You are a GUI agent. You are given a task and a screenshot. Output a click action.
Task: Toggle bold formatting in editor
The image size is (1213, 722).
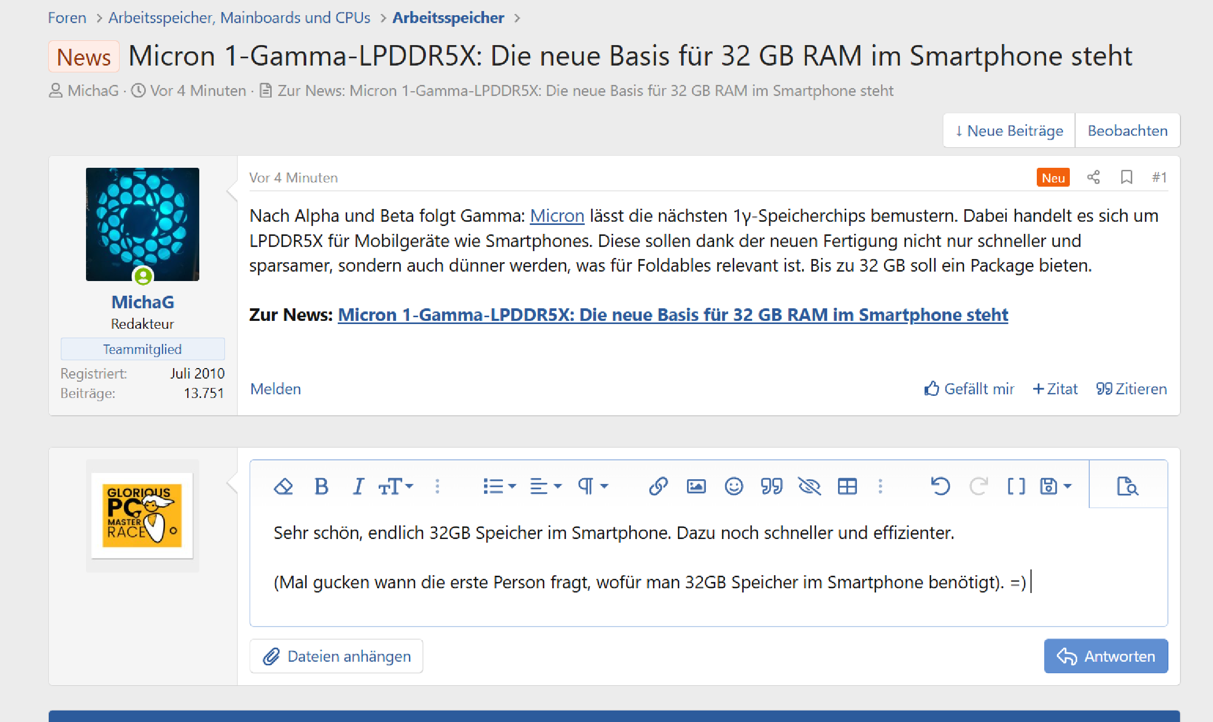coord(321,486)
